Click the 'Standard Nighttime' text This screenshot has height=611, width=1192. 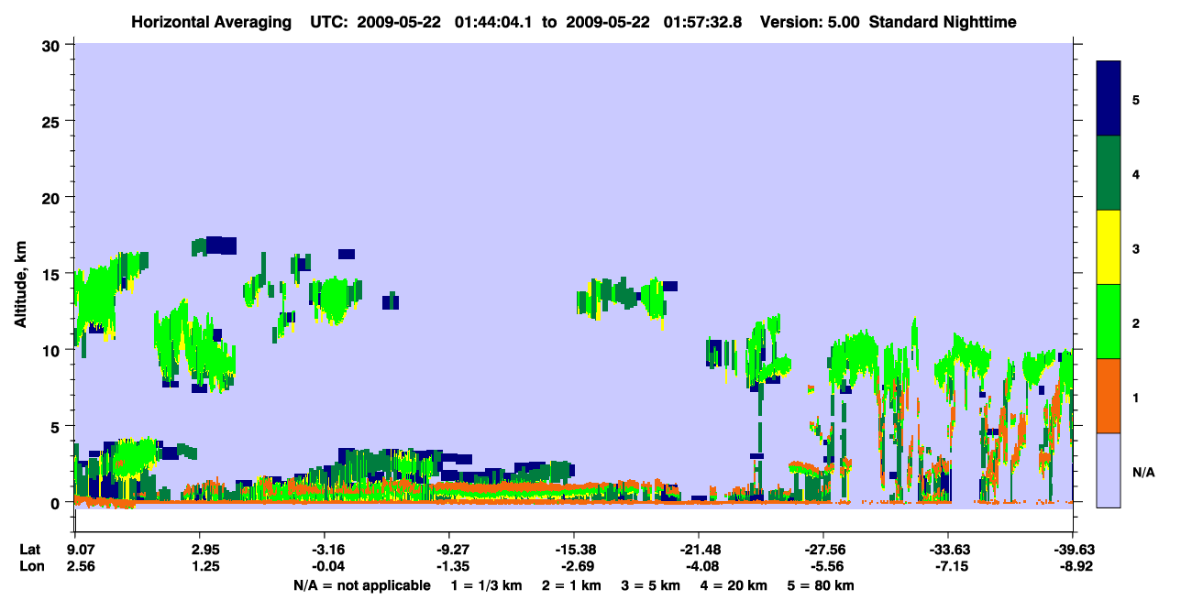pos(943,22)
